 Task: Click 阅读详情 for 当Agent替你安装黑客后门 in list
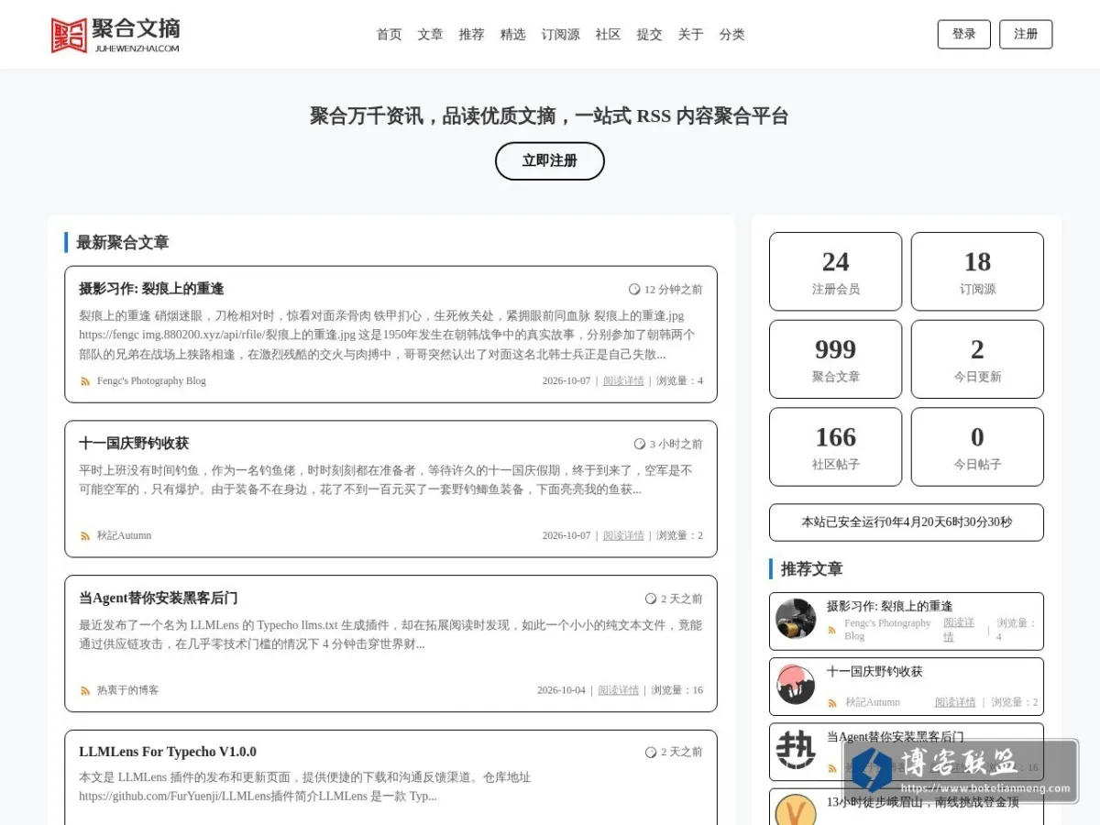pos(619,690)
